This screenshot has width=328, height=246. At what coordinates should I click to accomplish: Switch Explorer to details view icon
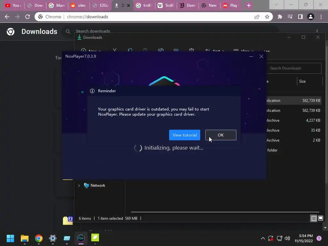pos(314,218)
